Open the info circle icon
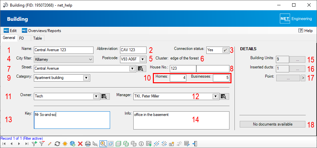The image size is (317, 148). coord(141,144)
